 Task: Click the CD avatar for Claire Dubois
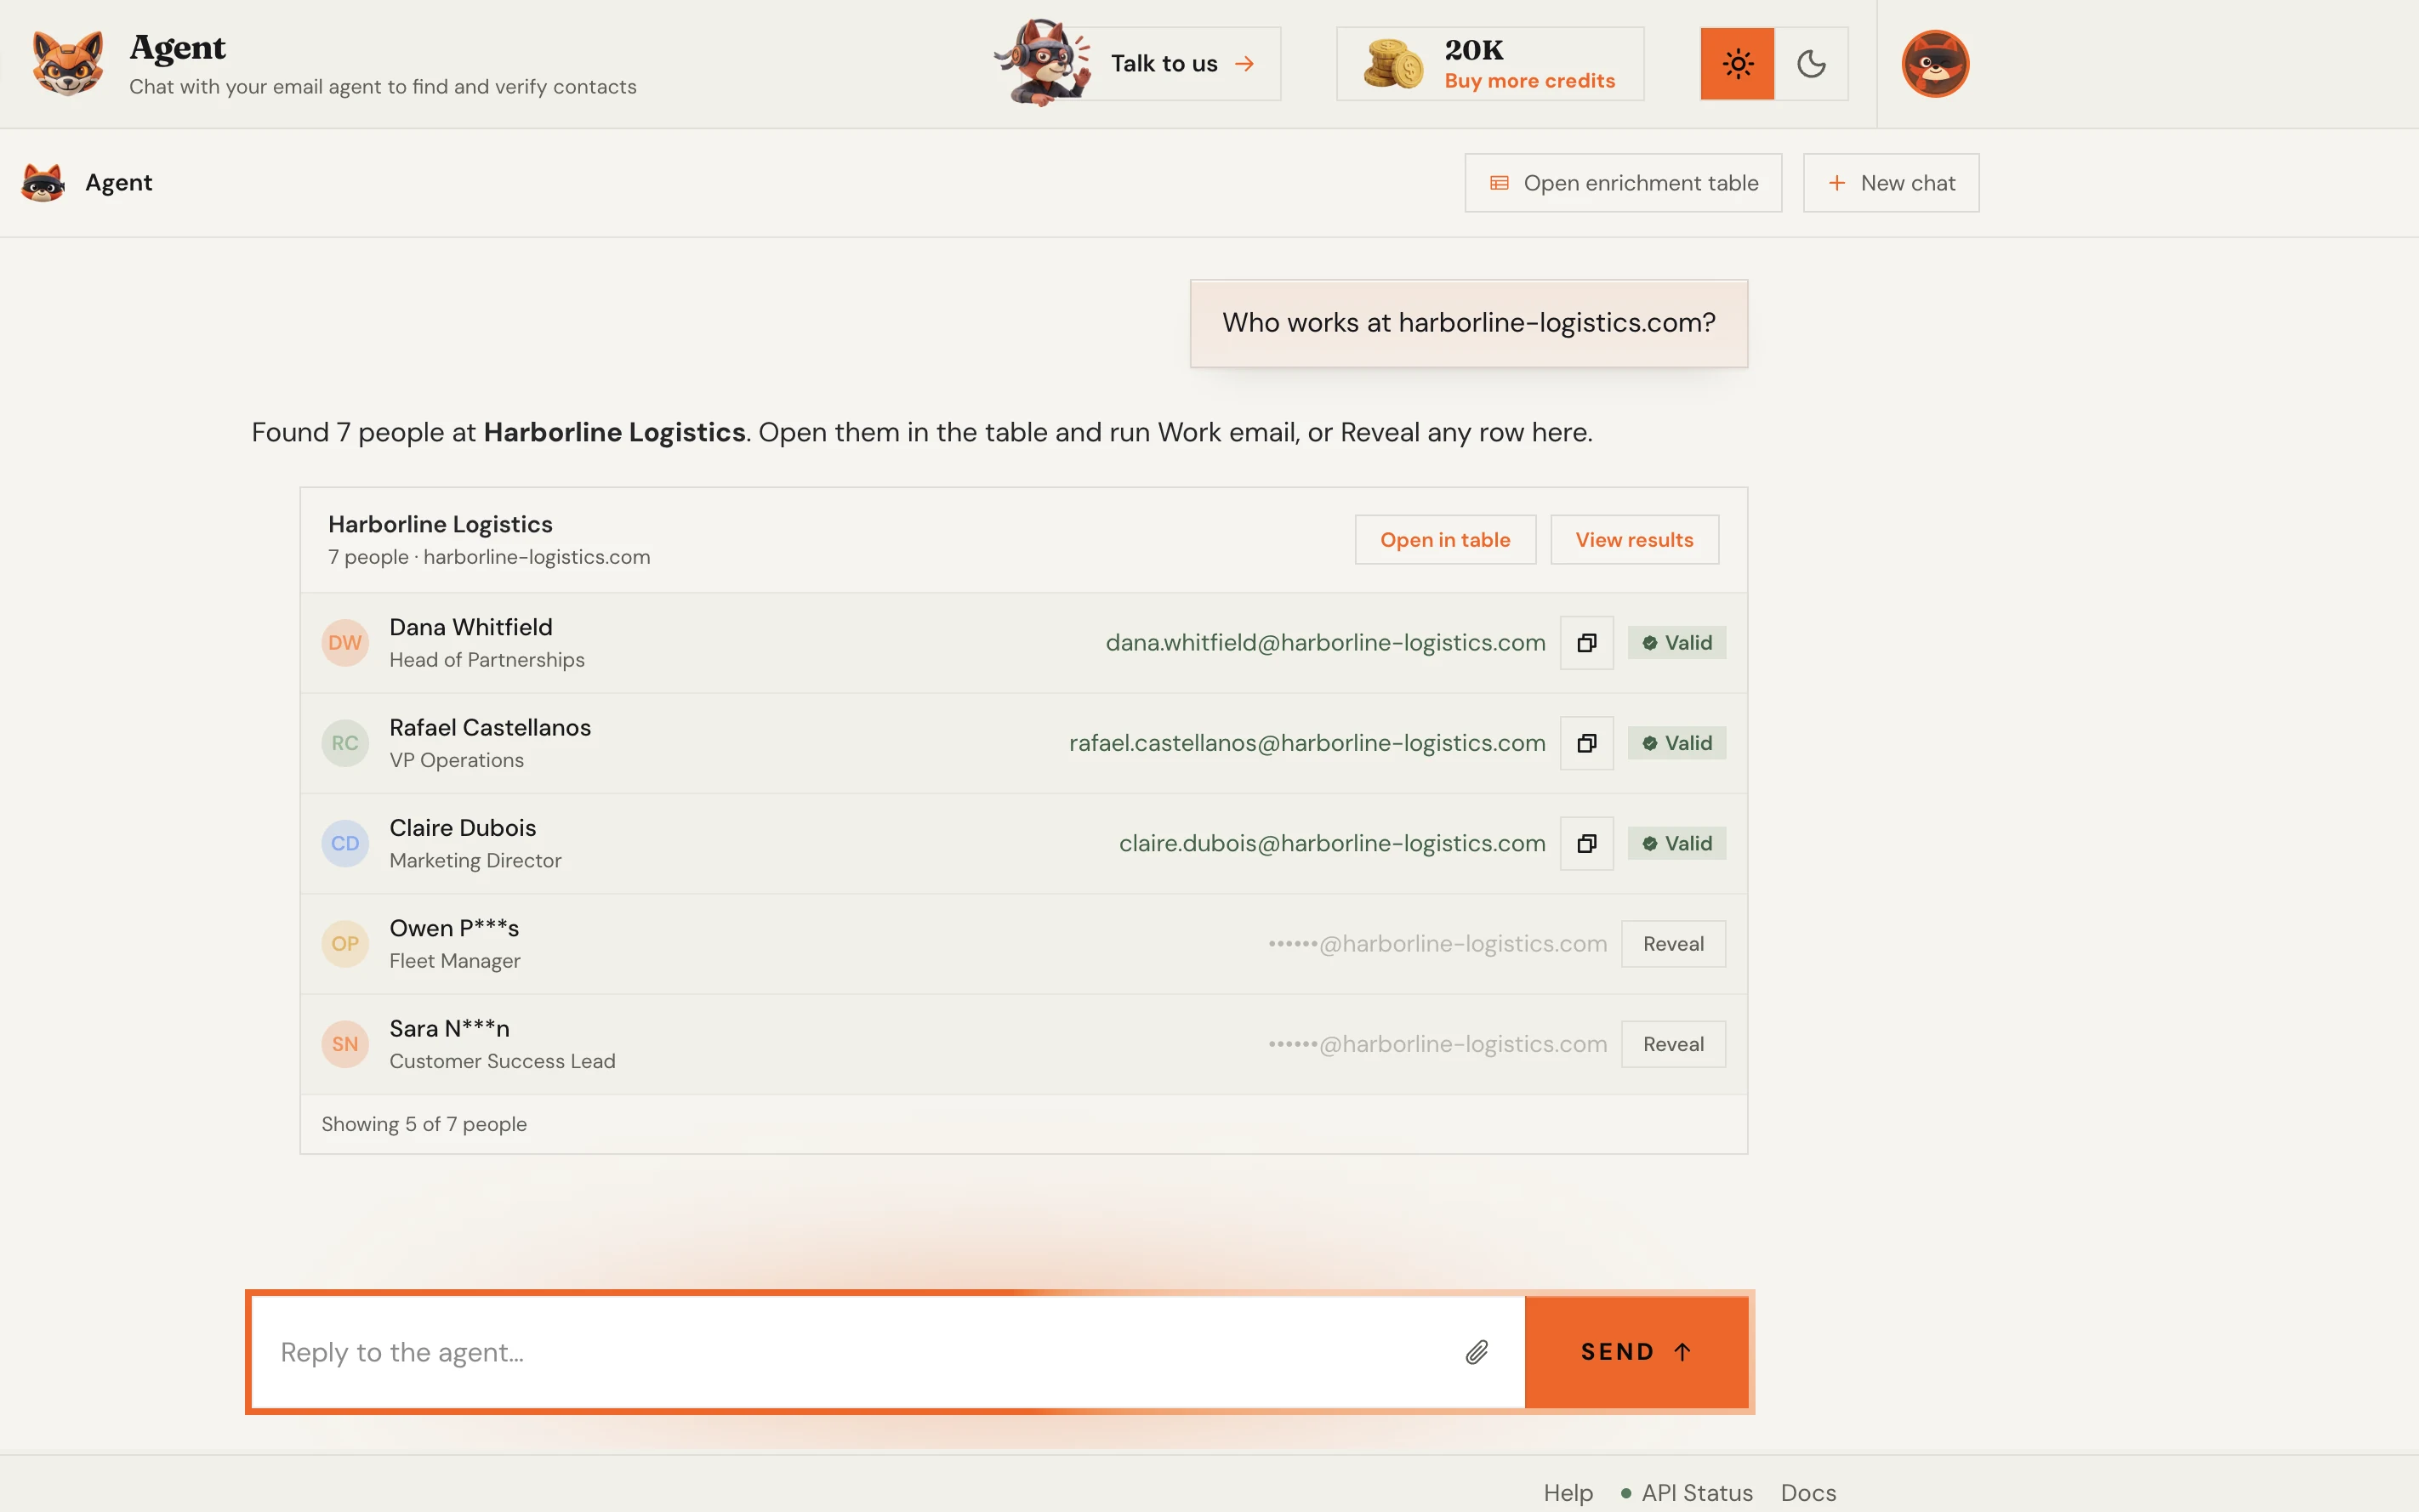click(345, 843)
